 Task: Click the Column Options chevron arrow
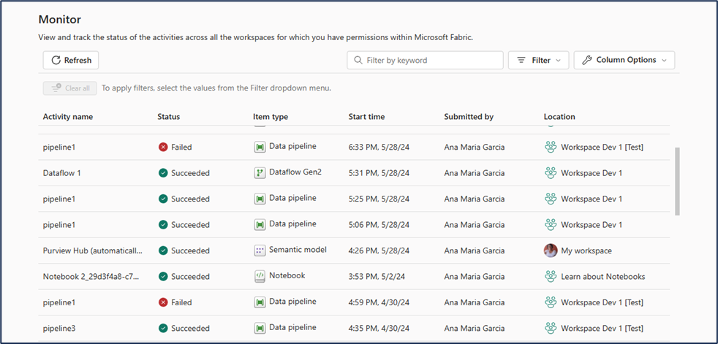(x=664, y=61)
